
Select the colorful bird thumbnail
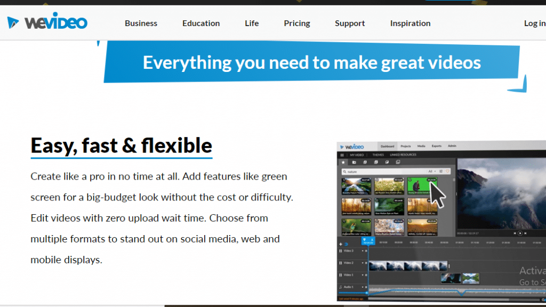coord(356,227)
